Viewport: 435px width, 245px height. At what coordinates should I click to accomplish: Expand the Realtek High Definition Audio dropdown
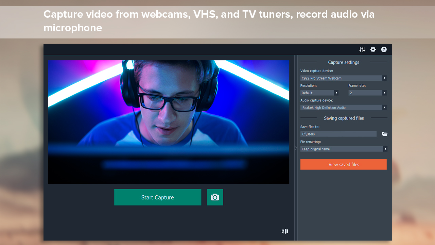coord(384,108)
